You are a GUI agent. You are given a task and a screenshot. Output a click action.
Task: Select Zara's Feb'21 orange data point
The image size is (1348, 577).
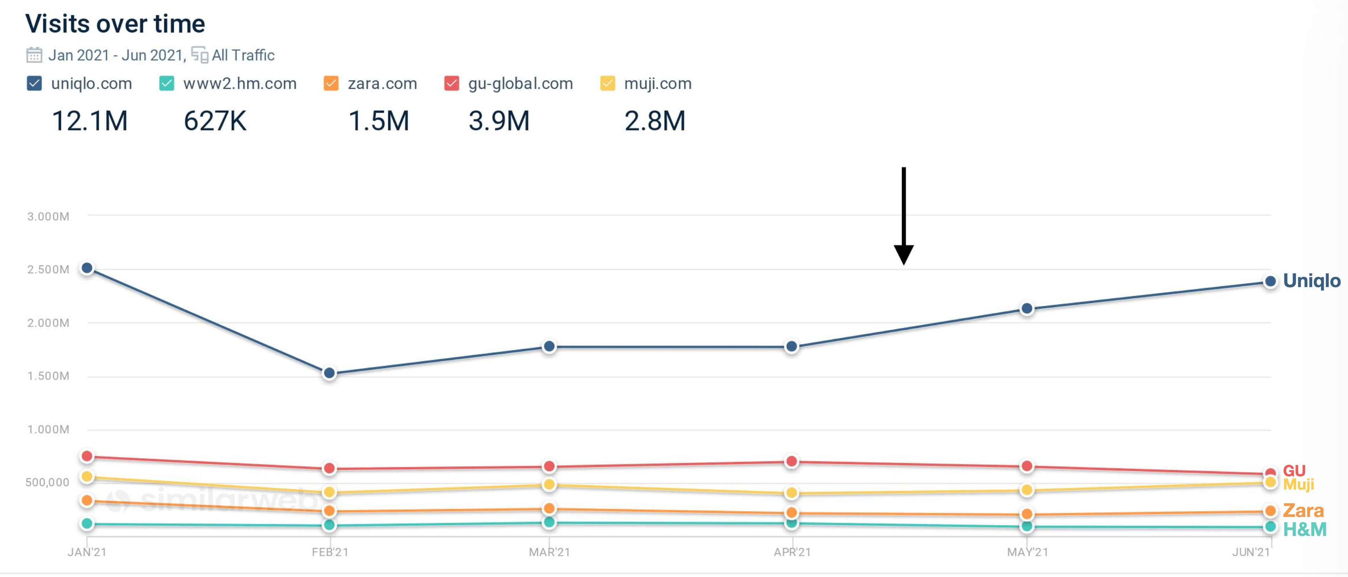click(x=329, y=511)
